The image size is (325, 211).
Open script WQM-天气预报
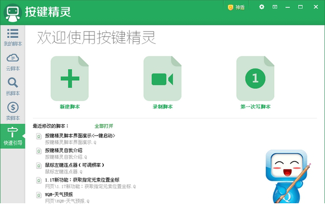click(x=59, y=194)
